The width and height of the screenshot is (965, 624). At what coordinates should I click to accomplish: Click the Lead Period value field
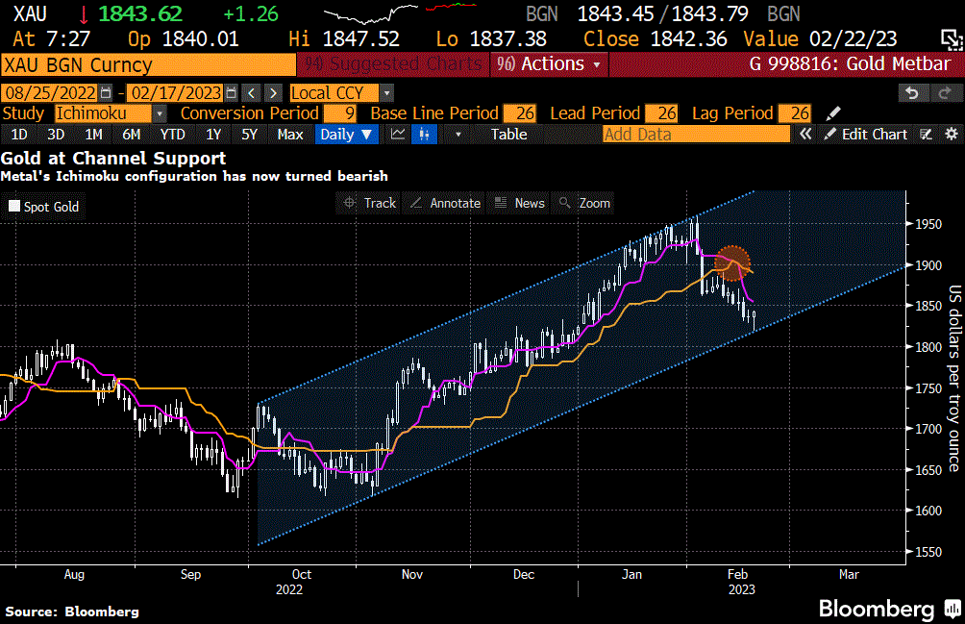[x=661, y=113]
